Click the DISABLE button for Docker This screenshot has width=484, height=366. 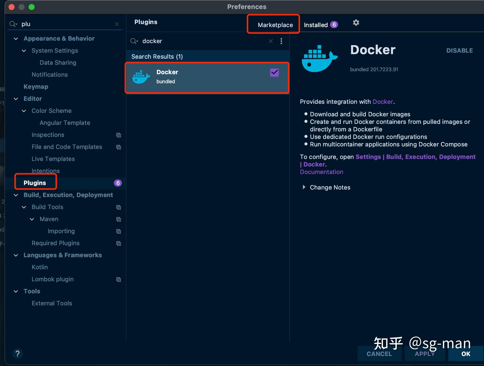tap(459, 50)
